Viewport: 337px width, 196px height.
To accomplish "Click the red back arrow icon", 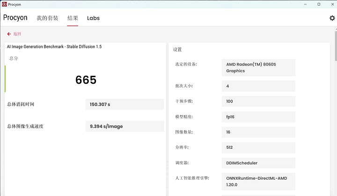I will pyautogui.click(x=9, y=34).
